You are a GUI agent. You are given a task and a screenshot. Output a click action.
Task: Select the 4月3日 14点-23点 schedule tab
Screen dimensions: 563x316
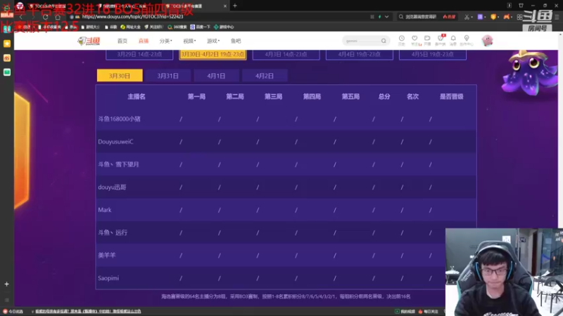(286, 55)
